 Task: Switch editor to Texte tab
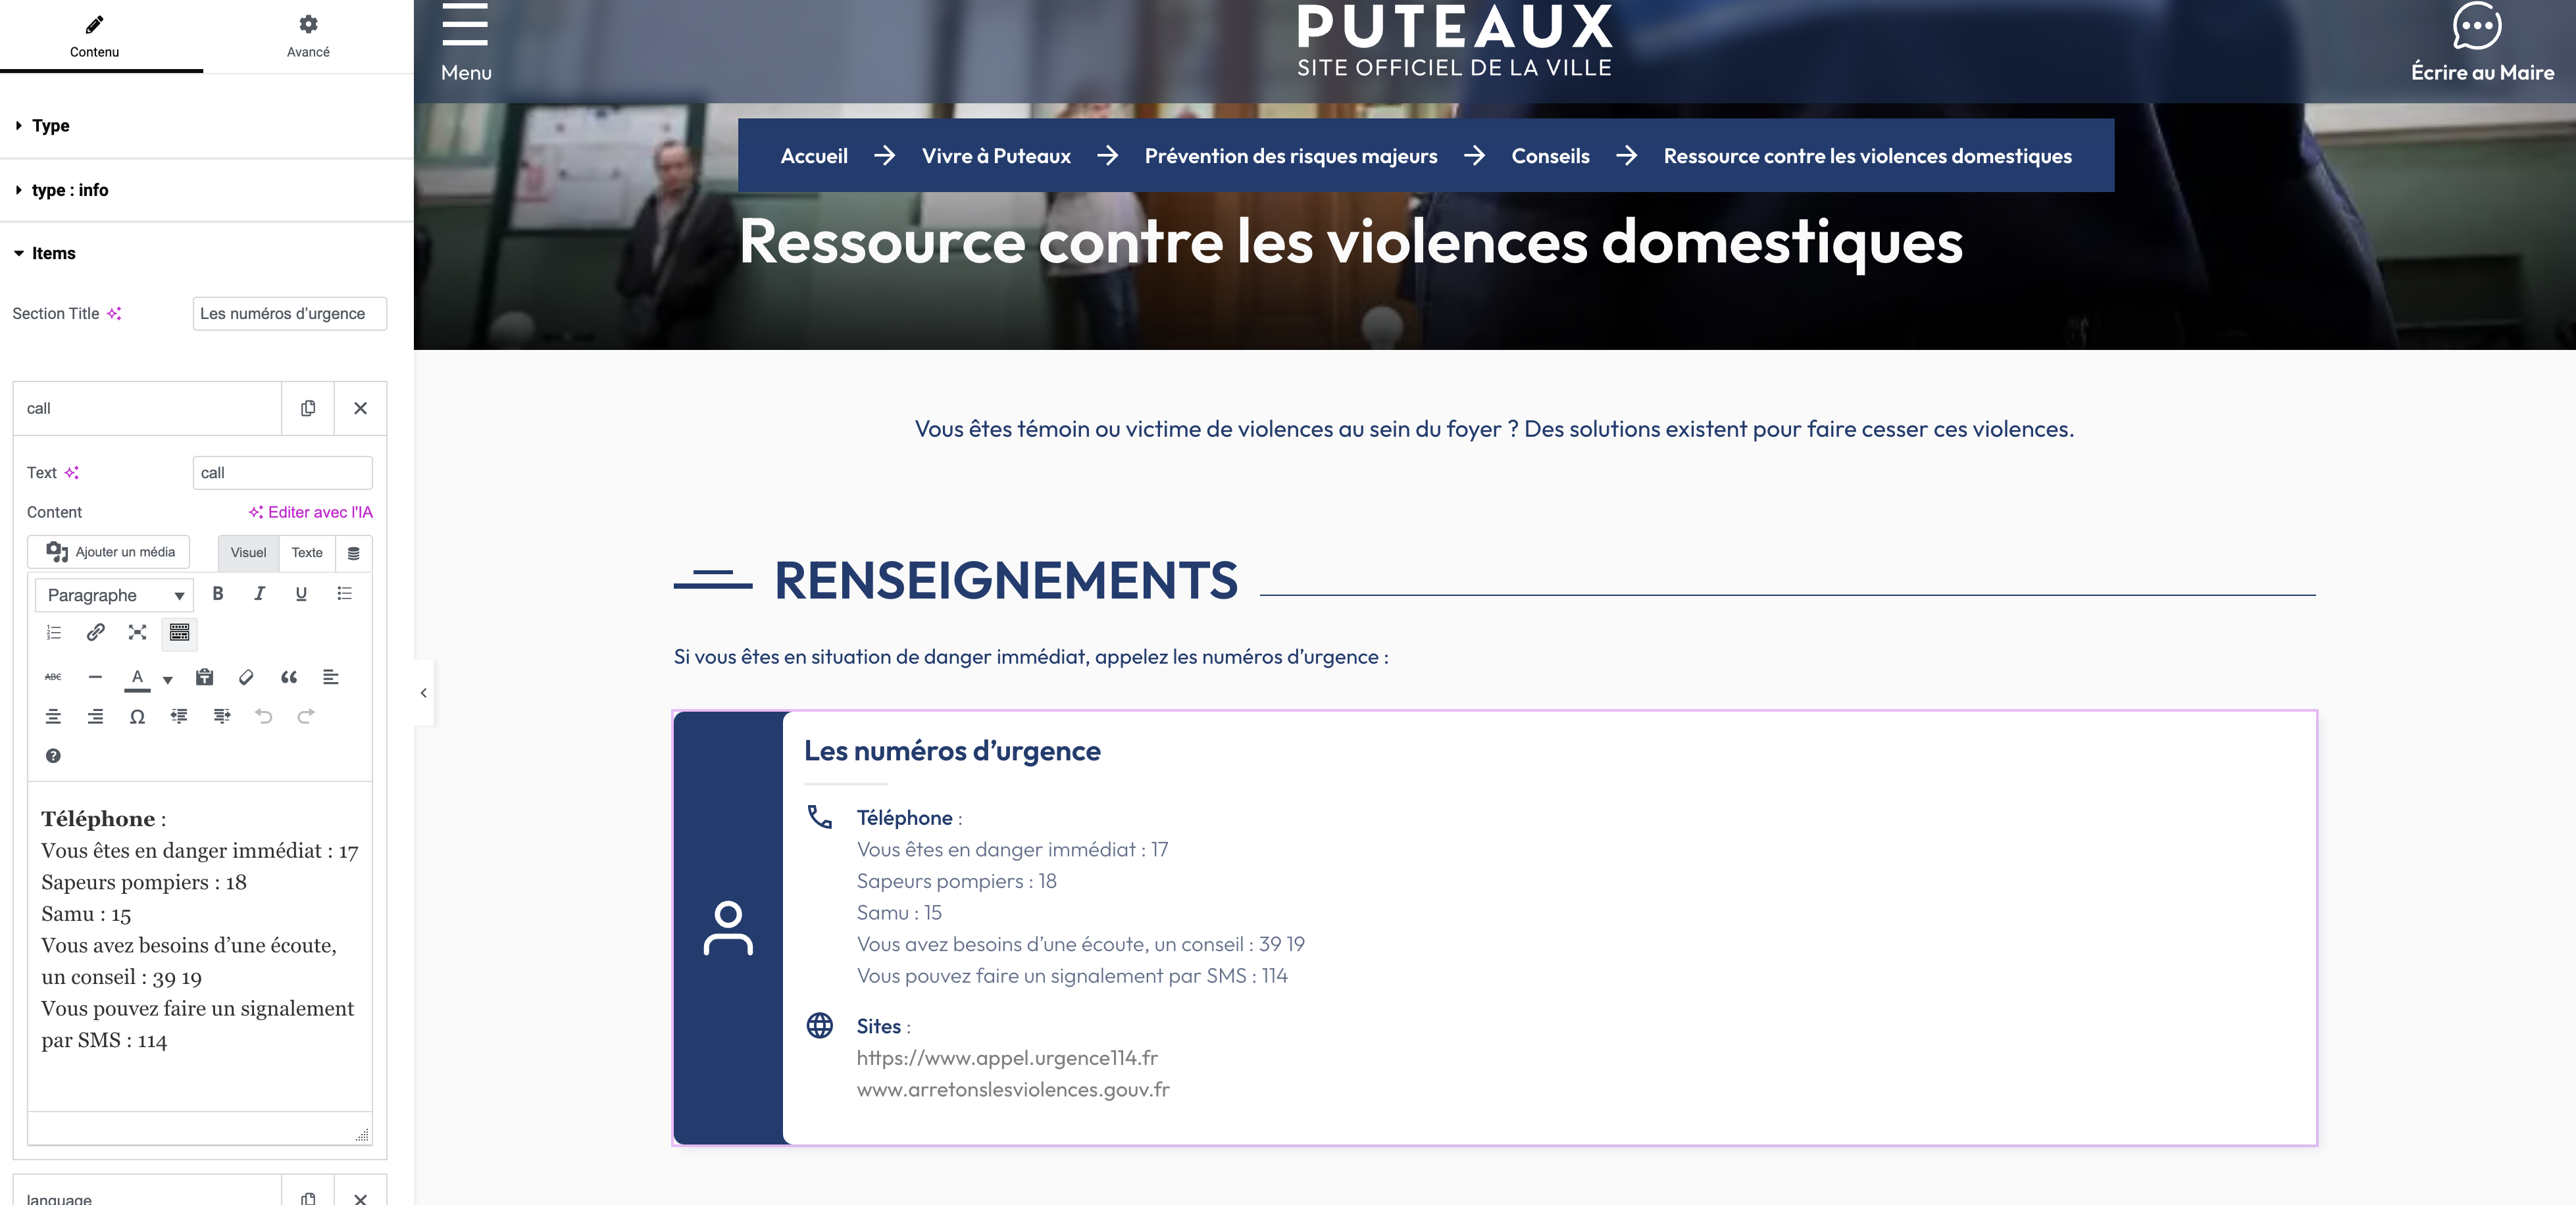click(x=307, y=553)
